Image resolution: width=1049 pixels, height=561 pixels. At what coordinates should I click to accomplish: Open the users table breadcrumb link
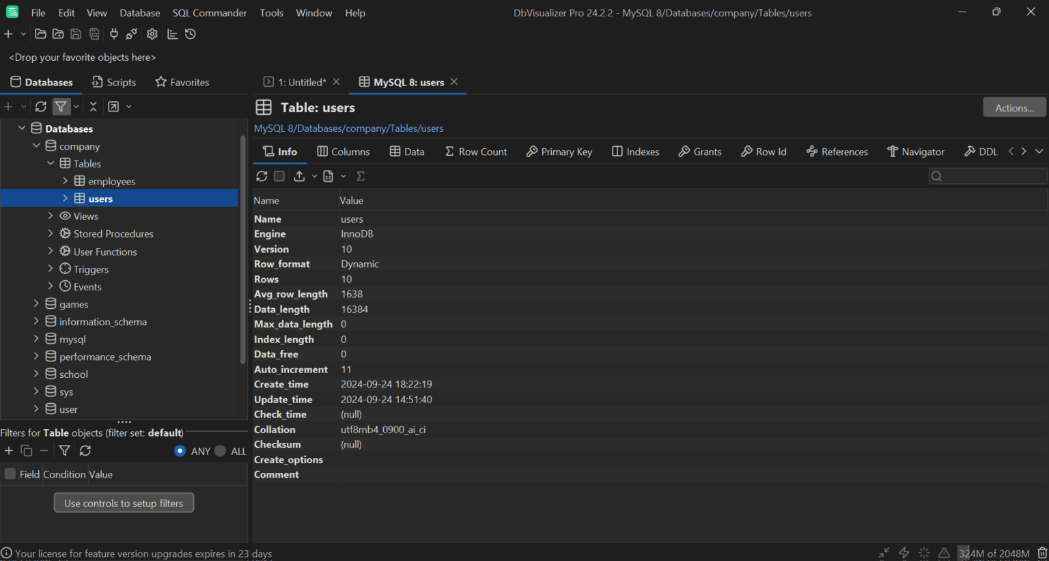click(x=432, y=128)
